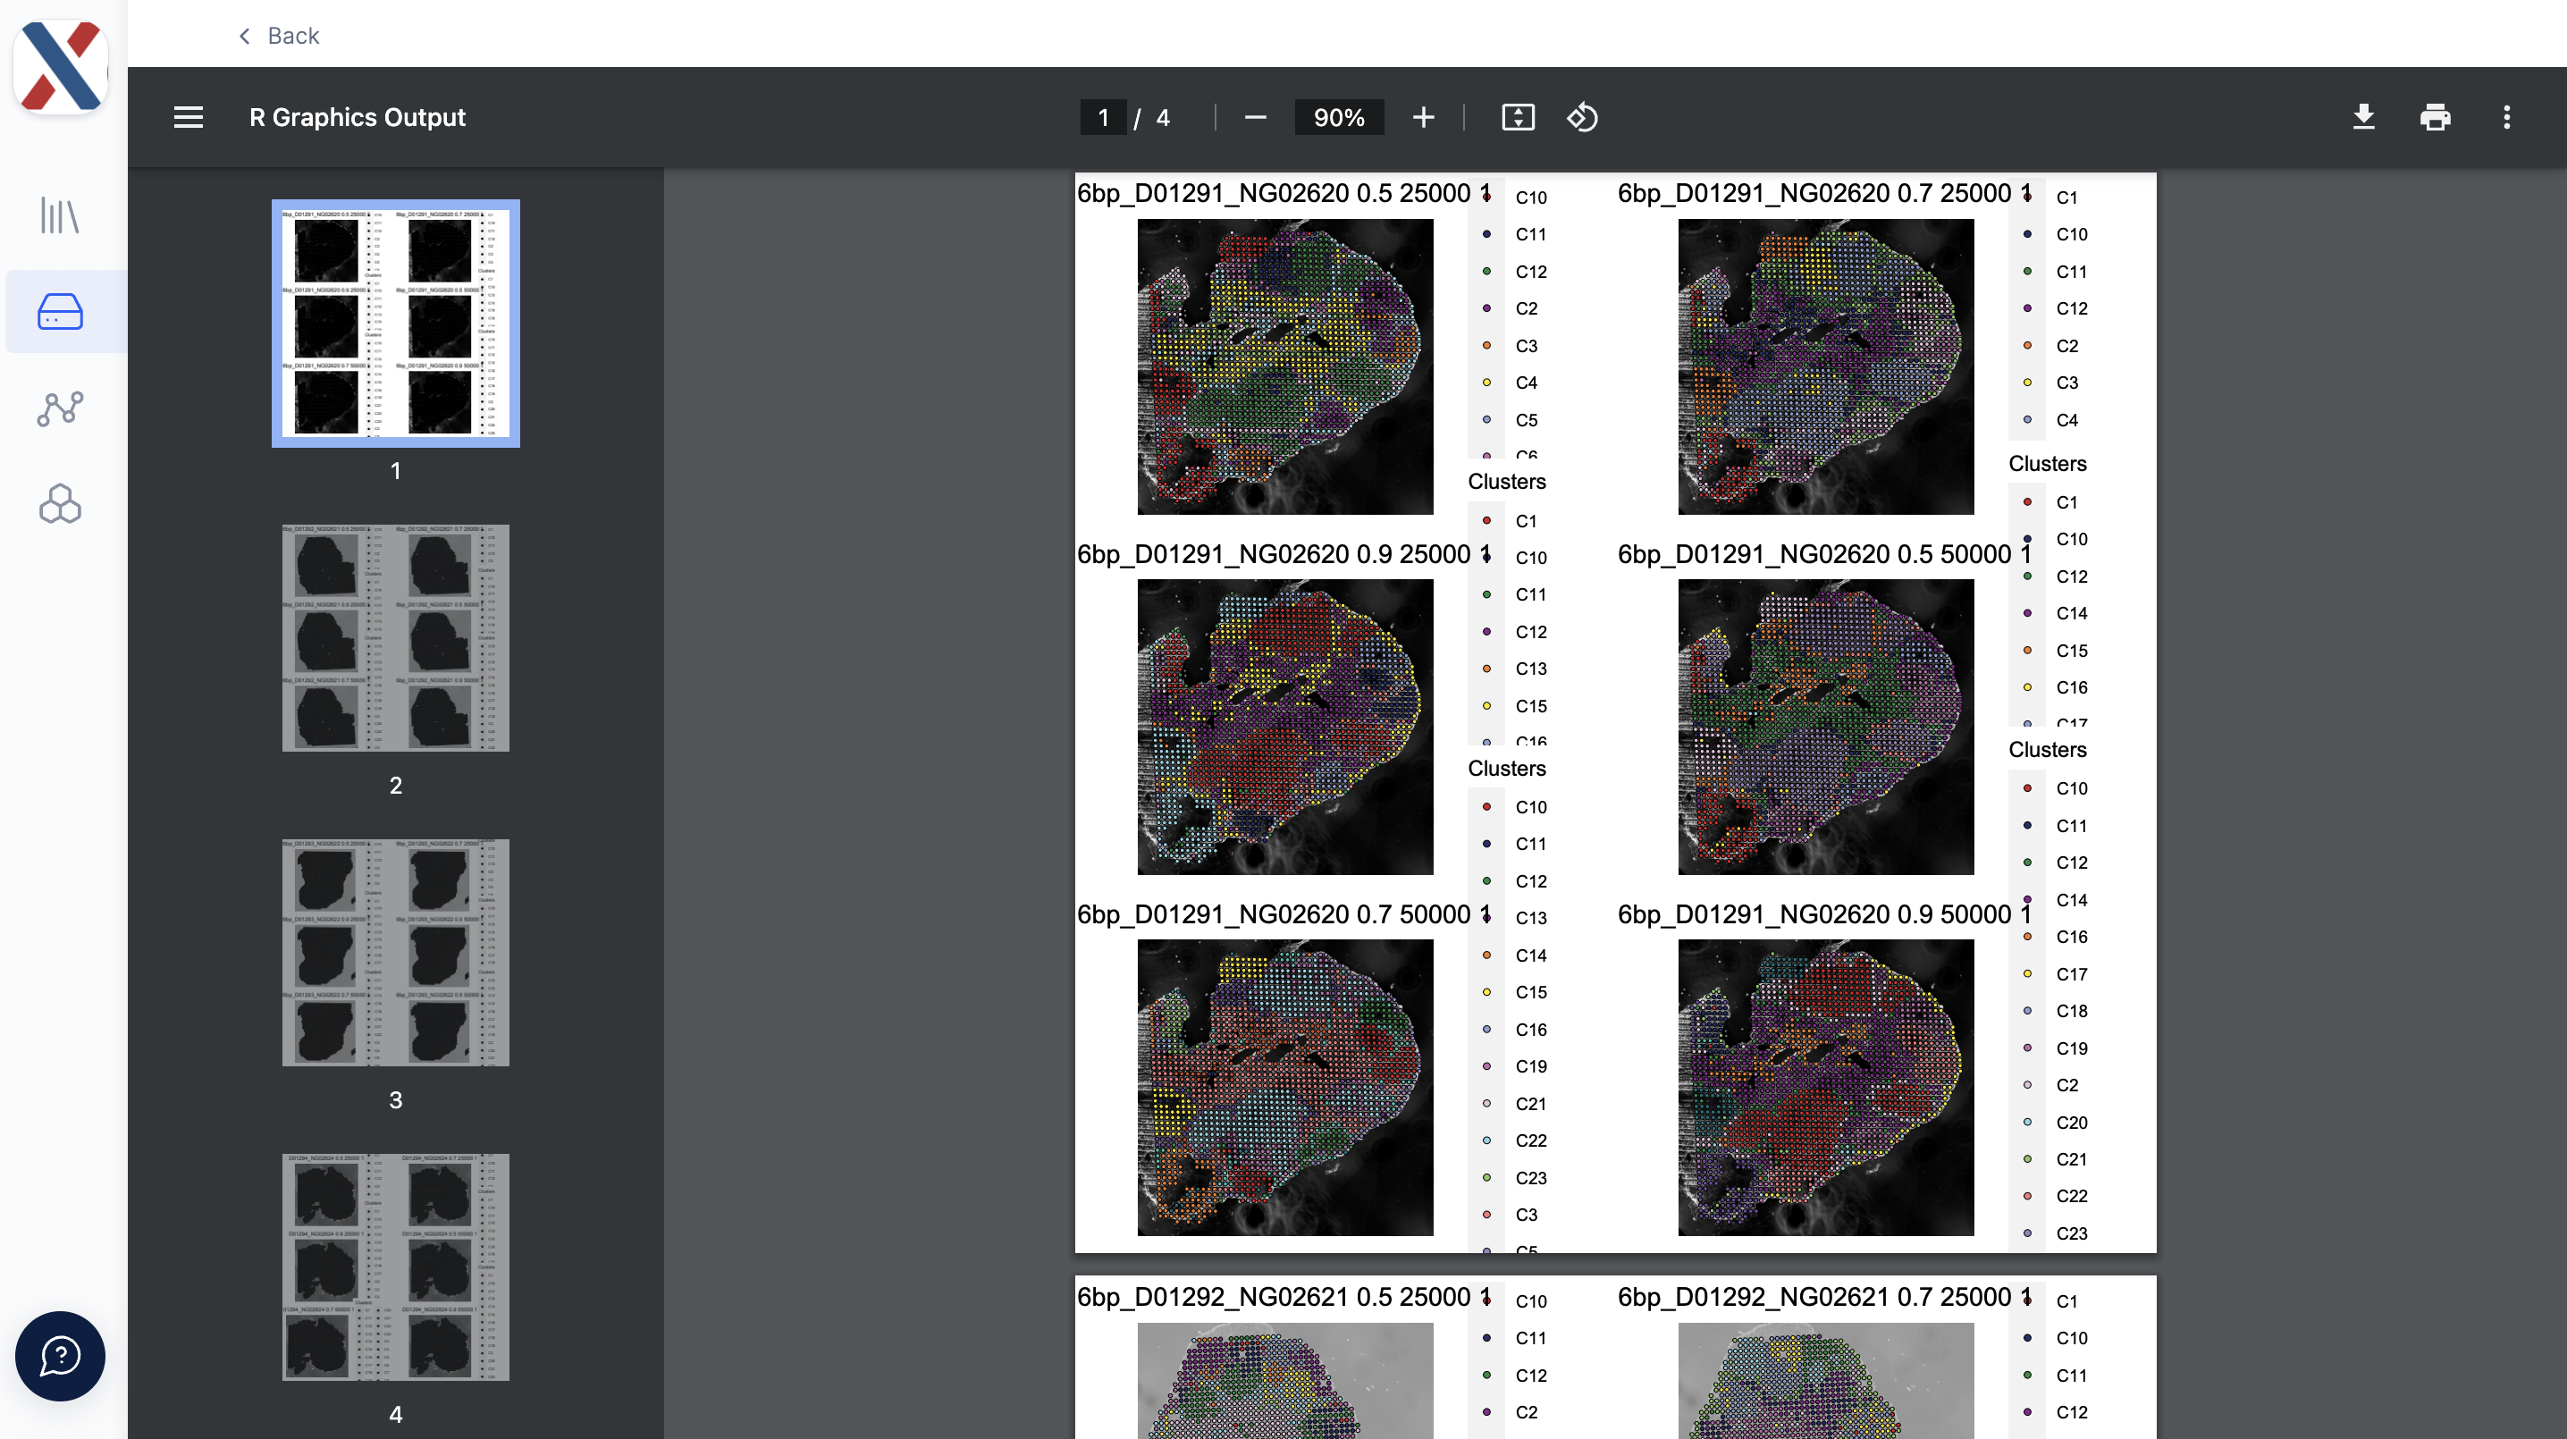2567x1439 pixels.
Task: Click the plot title '6bp_D01291_NG02620 0.7 50000 1'
Action: (1283, 915)
